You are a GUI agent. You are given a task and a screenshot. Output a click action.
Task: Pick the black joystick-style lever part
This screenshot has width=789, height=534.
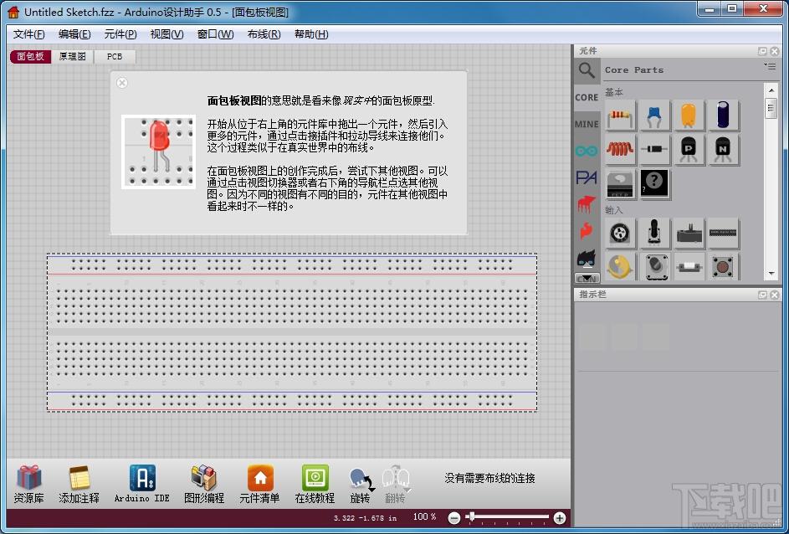click(654, 234)
